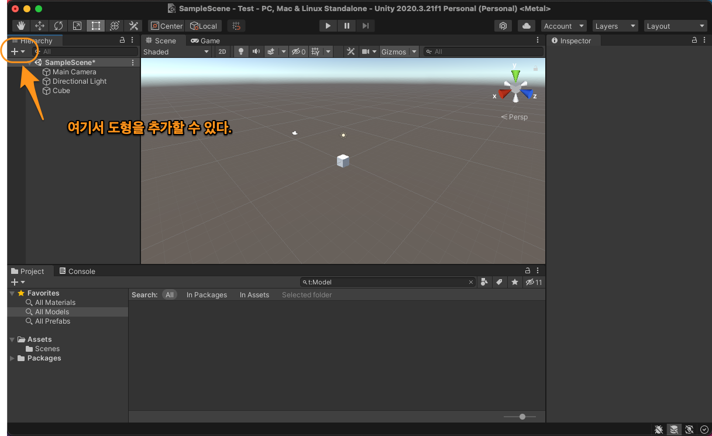Select the Move tool
This screenshot has width=712, height=436.
[40, 26]
